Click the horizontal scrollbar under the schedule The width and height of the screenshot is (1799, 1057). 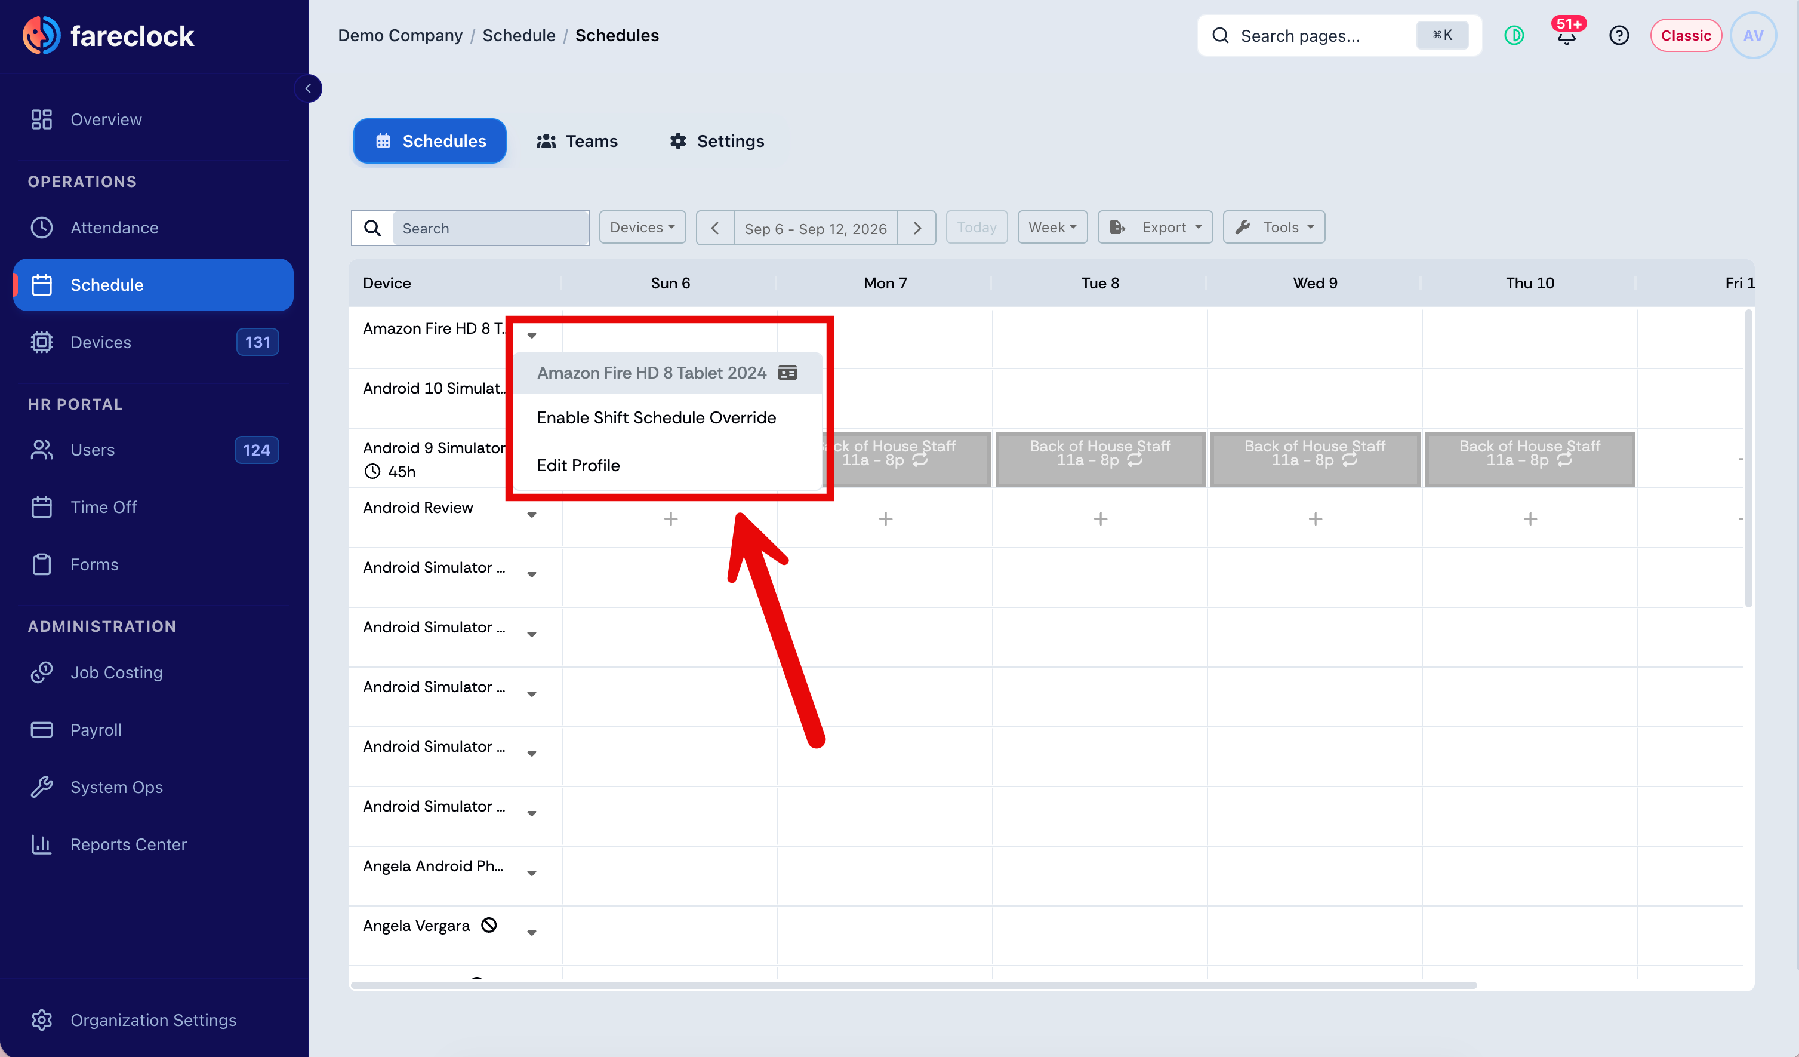(914, 985)
